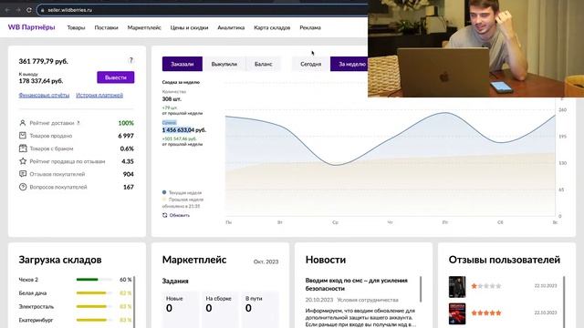Click the Белая дача warehouse load bar
Viewport: 584px width, 328px height.
(94, 292)
